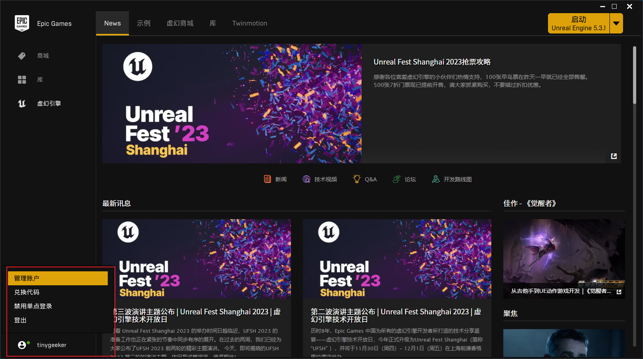Switch to the News tab

point(113,23)
